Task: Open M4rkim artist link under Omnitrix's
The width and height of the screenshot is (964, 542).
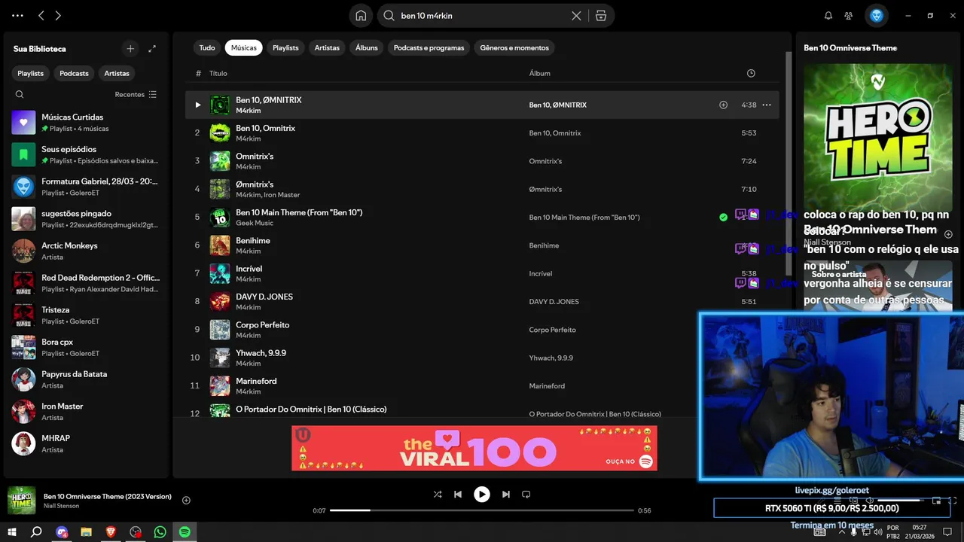Action: (248, 167)
